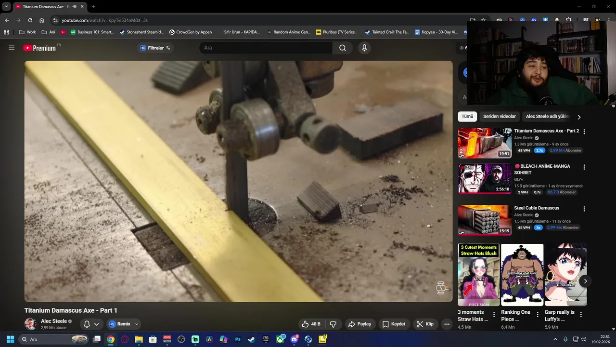This screenshot has height=347, width=616.
Task: Click the taskbar 'Ara' search box
Action: [54, 339]
